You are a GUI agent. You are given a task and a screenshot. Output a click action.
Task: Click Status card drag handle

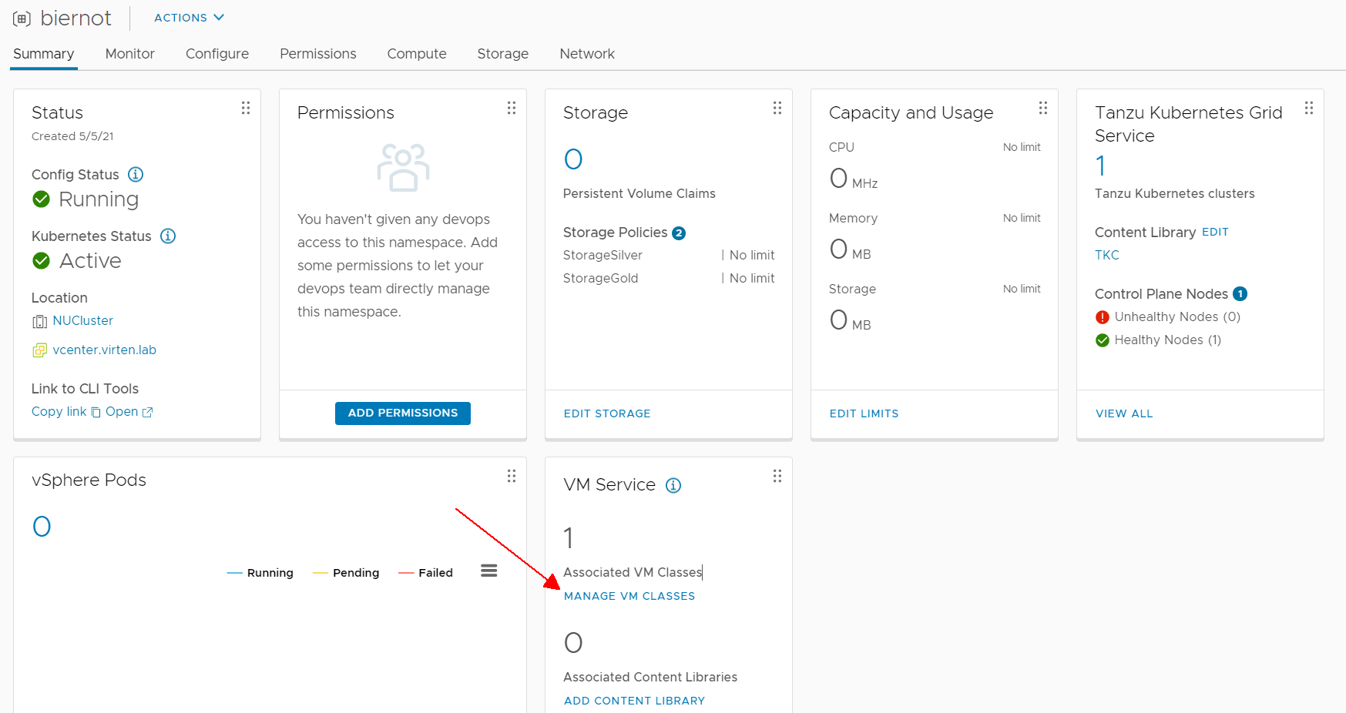[246, 108]
